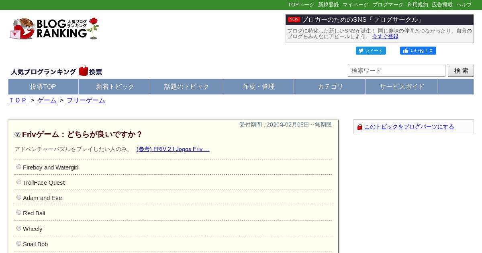Viewport: 482px width, 253px height.
Task: Click the NEW badge in the SNS banner
Action: (294, 19)
